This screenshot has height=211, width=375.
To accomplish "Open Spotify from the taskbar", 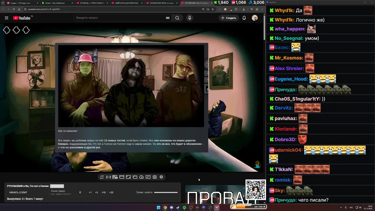I will (184, 207).
